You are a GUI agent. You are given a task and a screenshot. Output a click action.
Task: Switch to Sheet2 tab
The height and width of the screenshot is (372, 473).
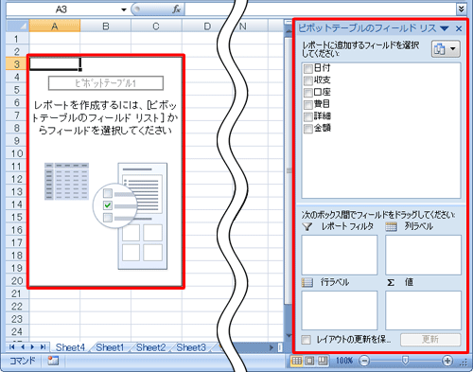pyautogui.click(x=150, y=347)
